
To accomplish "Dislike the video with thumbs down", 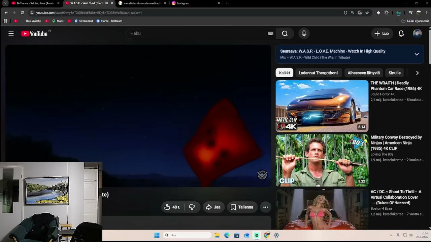I will pyautogui.click(x=192, y=207).
